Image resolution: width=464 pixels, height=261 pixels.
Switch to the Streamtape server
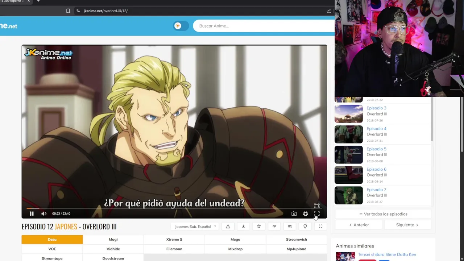(x=52, y=258)
